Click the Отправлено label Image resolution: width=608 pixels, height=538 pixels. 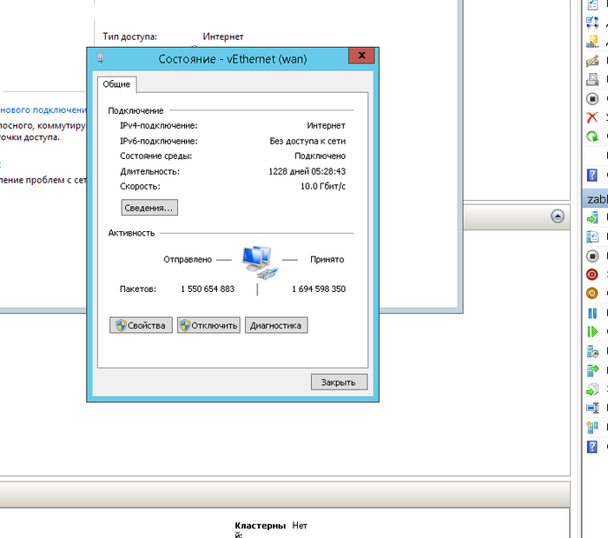click(188, 260)
